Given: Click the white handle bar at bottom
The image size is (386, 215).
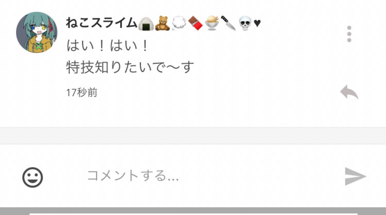Looking at the screenshot, I should pos(193,214).
